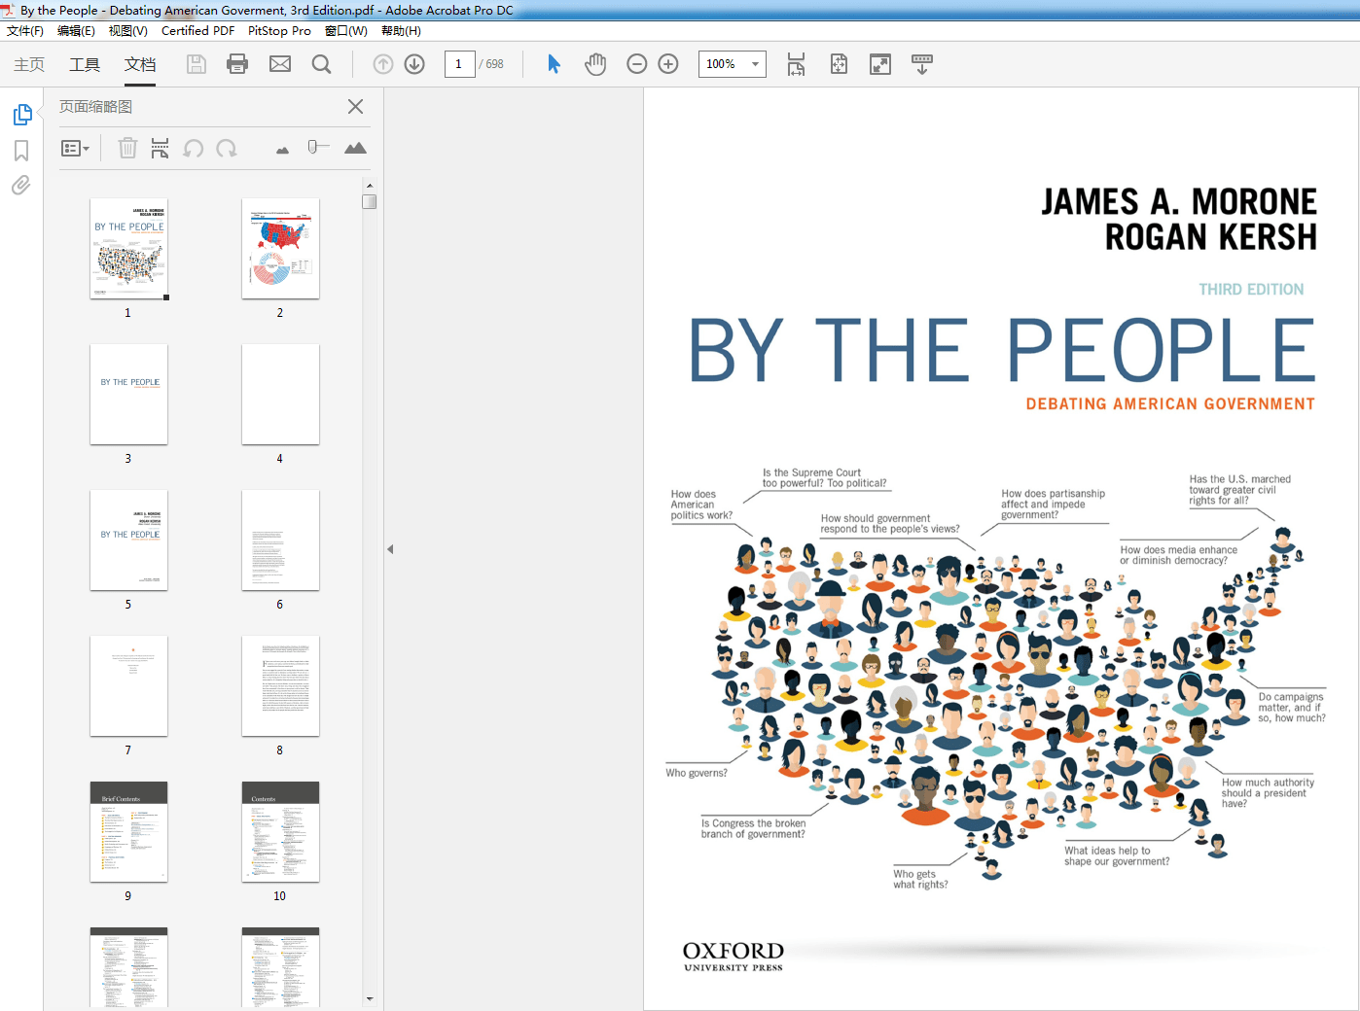Open PitStop Pro menu
The width and height of the screenshot is (1360, 1011).
point(279,31)
